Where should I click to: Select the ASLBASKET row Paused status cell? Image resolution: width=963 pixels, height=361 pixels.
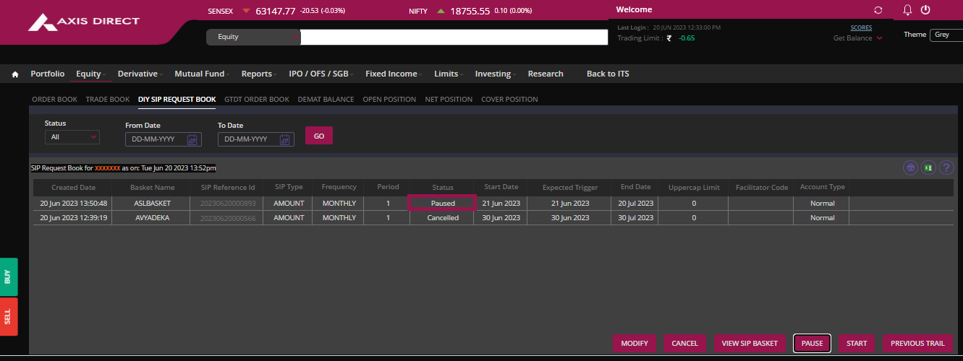click(442, 204)
